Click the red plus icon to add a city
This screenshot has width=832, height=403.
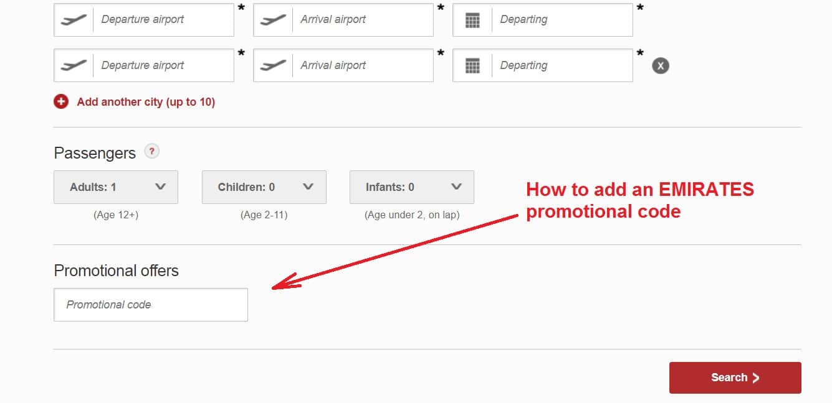point(60,101)
